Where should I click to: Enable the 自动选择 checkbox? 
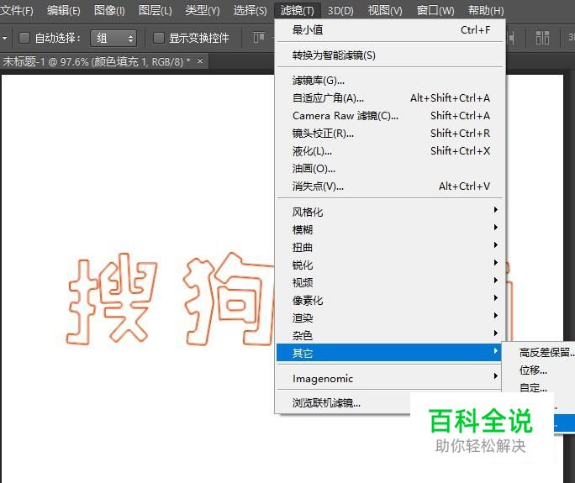coord(24,38)
